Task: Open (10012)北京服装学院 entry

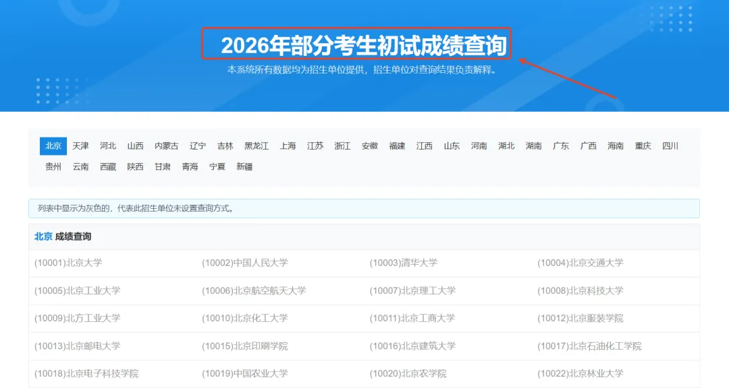Action: coord(580,319)
